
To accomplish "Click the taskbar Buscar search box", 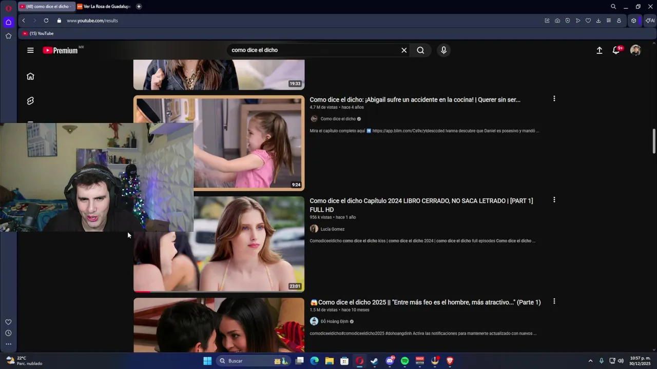I will click(x=254, y=361).
